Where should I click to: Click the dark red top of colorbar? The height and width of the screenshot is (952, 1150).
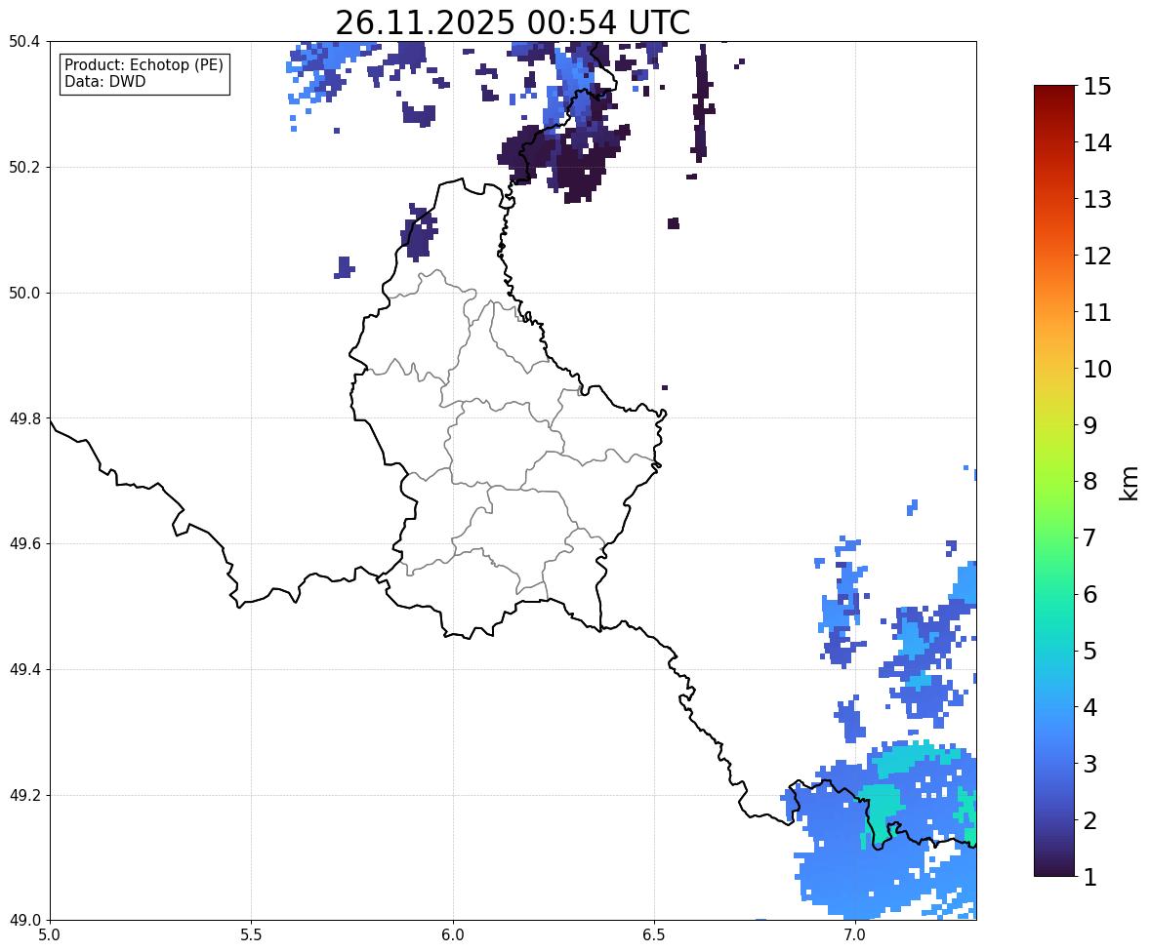tap(1054, 93)
